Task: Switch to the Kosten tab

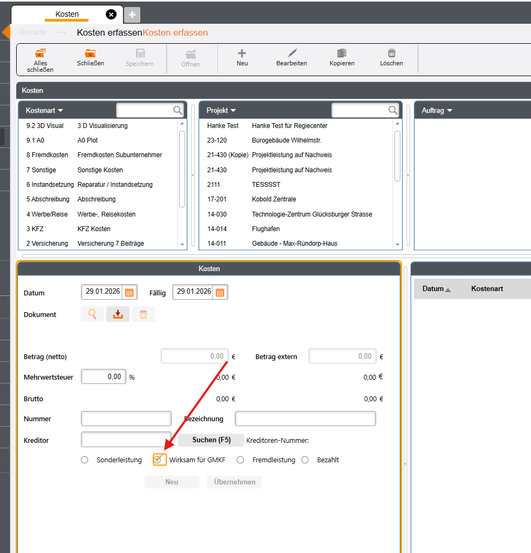Action: (67, 14)
